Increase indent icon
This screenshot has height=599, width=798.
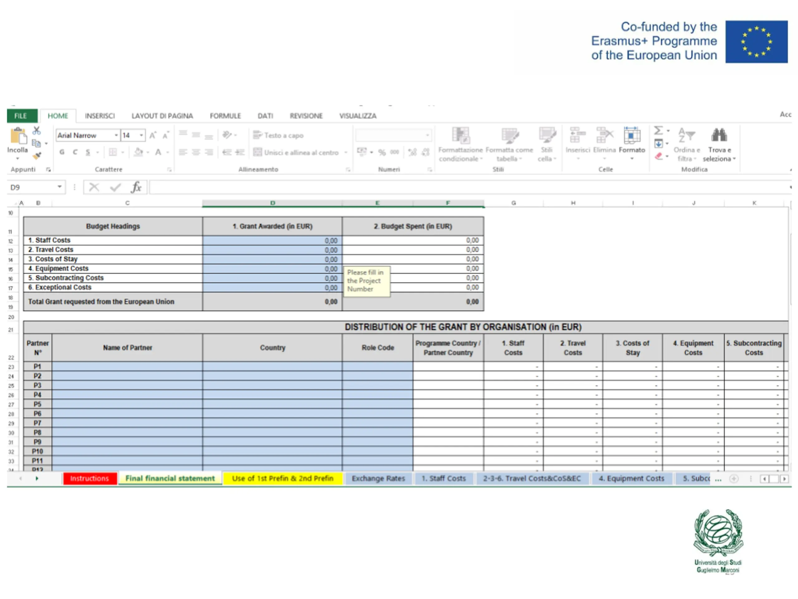point(240,152)
